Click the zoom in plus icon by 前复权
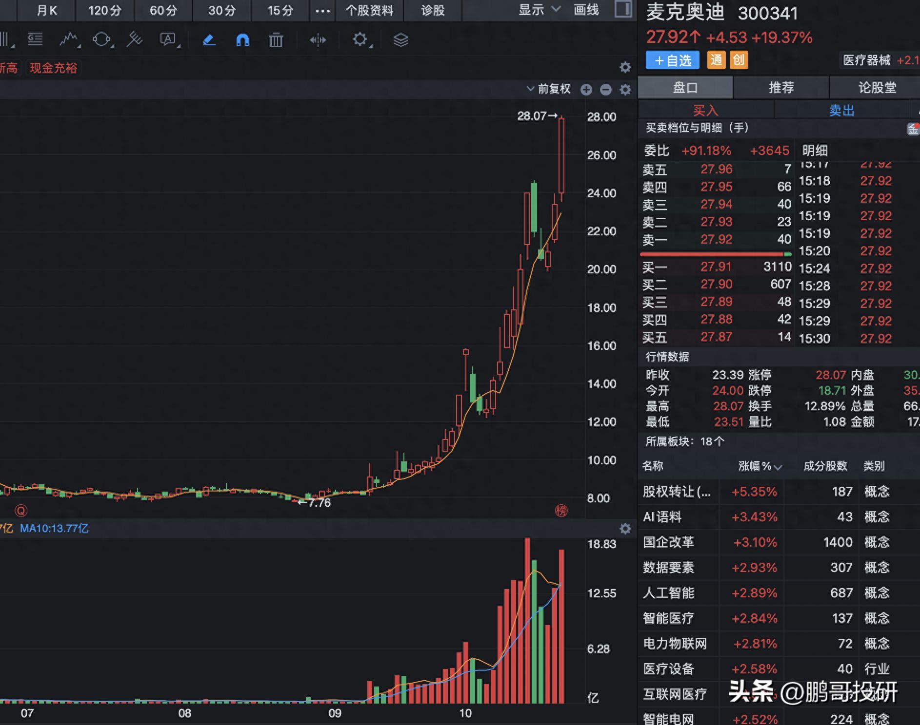The width and height of the screenshot is (920, 725). tap(586, 90)
